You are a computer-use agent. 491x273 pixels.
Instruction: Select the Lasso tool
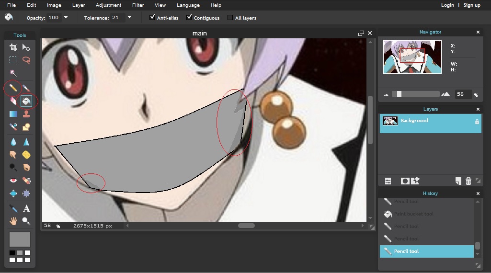tap(26, 60)
